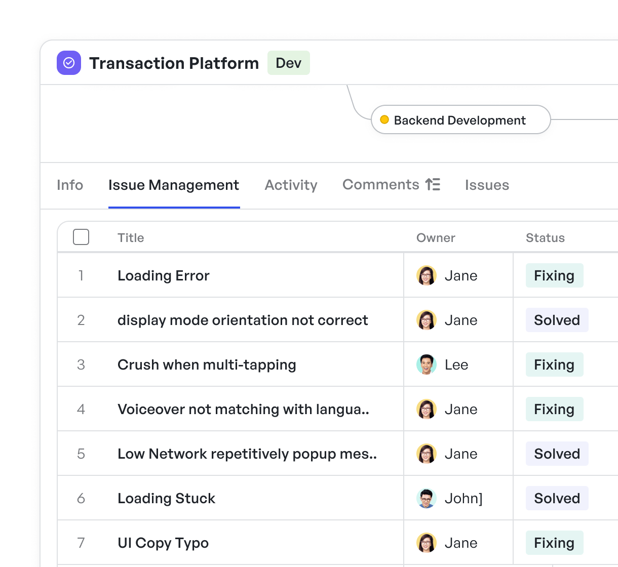
Task: Open the Voiceover not matching with langua.. issue
Action: click(x=243, y=409)
